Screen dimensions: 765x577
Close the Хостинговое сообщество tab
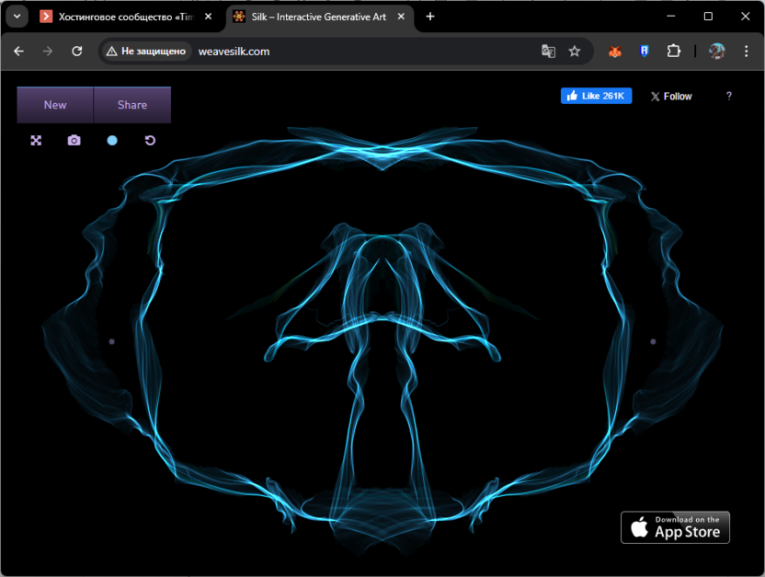coord(209,17)
